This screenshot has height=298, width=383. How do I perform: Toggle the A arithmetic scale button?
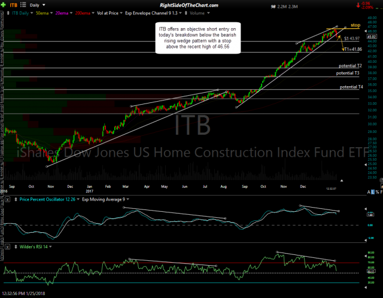pos(369,192)
